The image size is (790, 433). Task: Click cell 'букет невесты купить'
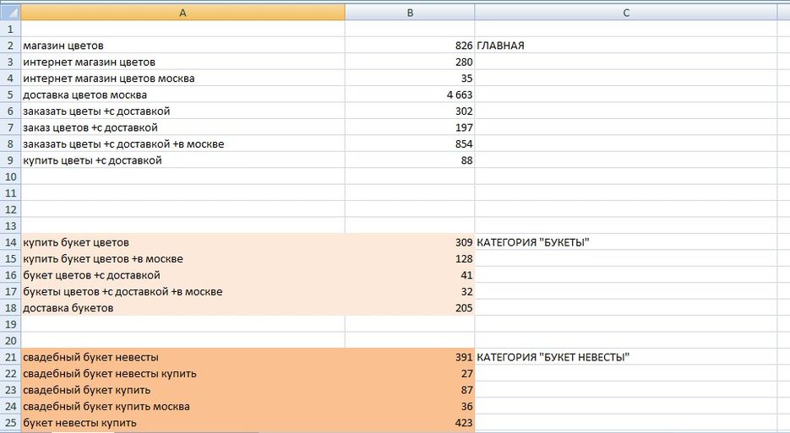click(183, 423)
